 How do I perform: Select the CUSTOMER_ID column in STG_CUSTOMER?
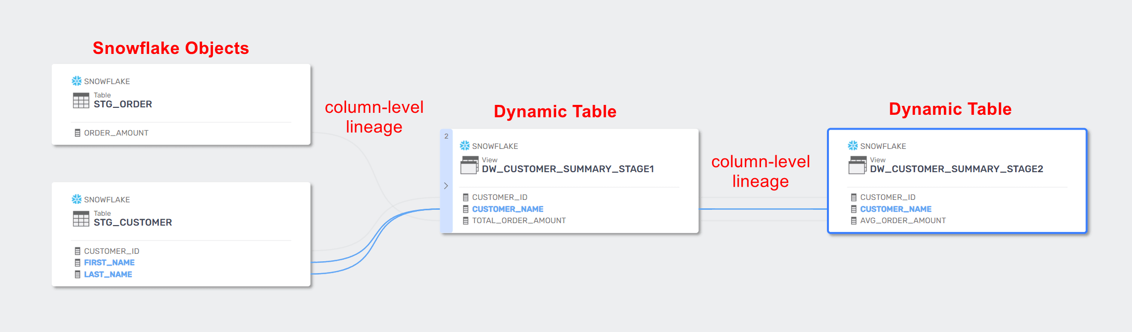(112, 251)
